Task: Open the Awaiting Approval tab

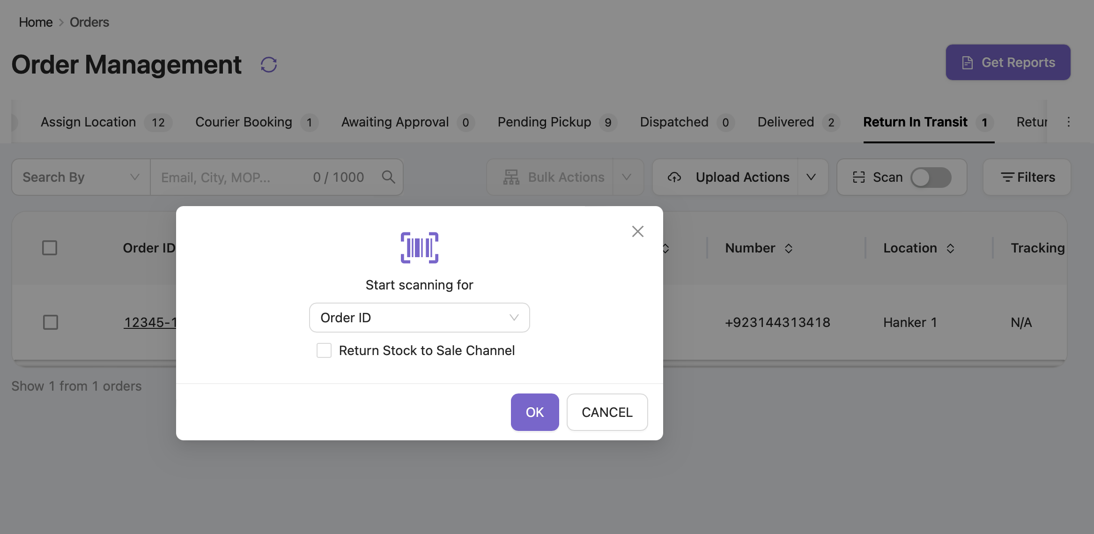Action: (x=408, y=122)
